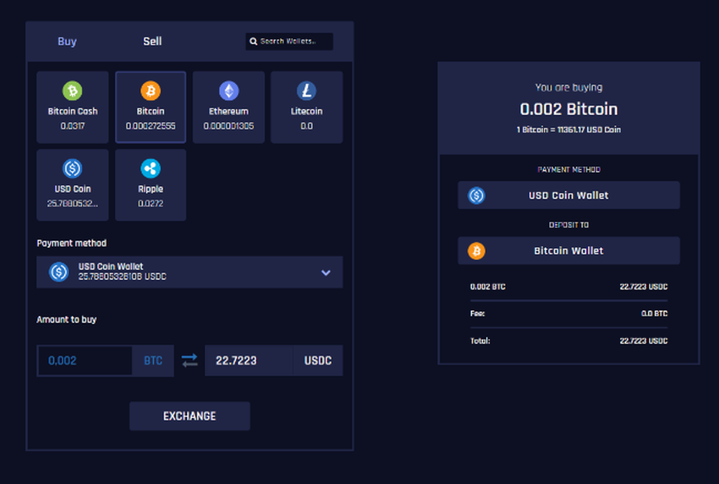
Task: Click Ethereum balance 0.000001305
Action: point(229,126)
